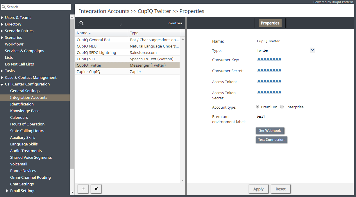Screen dimensions: 356x197
Task: Edit the masked Access Token link
Action: 269,81
